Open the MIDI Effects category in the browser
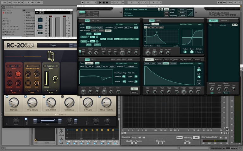Image resolution: width=243 pixels, height=151 pixels. point(9,32)
